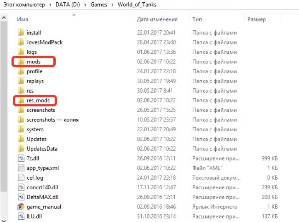Click World_of_Tanks in the address path
299x222 pixels.
pos(137,5)
